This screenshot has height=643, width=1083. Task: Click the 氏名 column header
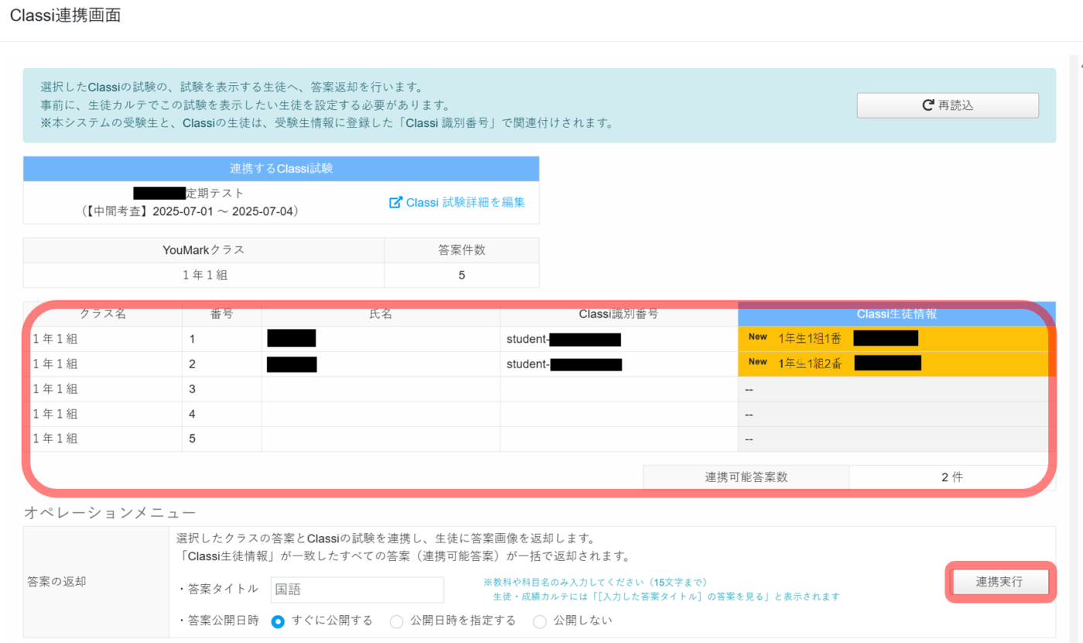[381, 314]
